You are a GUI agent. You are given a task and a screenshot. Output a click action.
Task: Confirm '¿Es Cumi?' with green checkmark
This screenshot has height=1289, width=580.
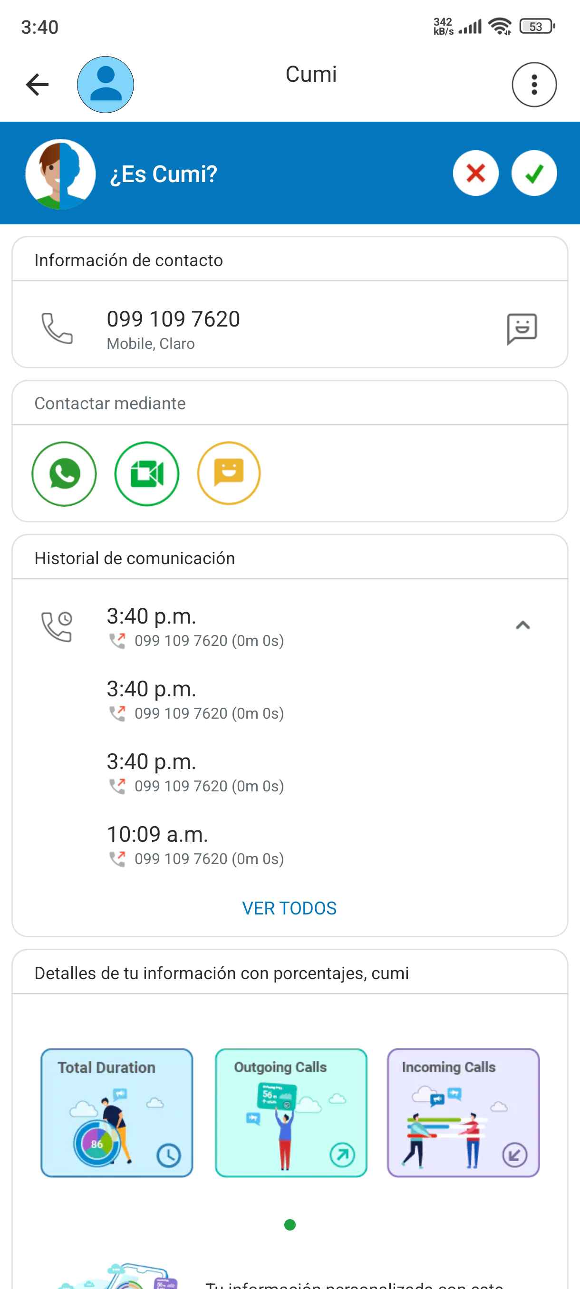(534, 173)
